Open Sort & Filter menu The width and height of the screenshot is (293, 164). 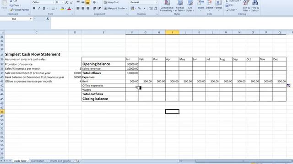[x=246, y=6]
